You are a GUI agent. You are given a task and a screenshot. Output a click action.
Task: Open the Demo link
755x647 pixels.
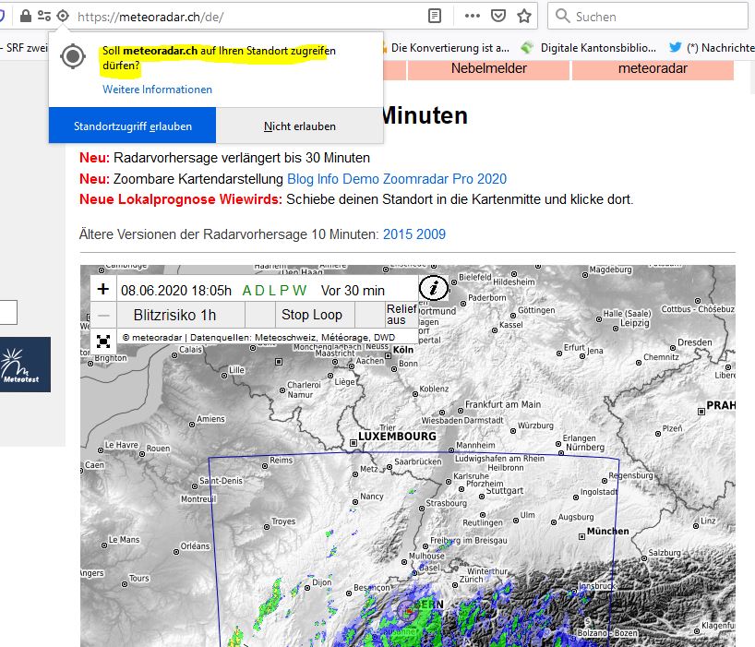361,179
